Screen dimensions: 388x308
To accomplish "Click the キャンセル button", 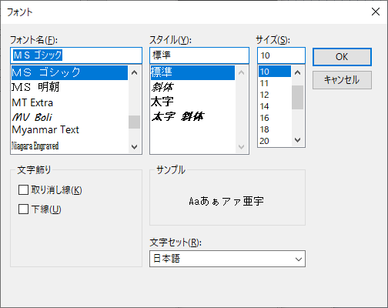I will point(342,80).
